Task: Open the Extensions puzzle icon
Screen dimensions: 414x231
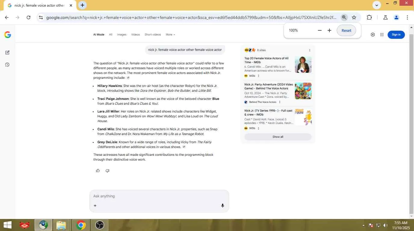Action: [369, 17]
